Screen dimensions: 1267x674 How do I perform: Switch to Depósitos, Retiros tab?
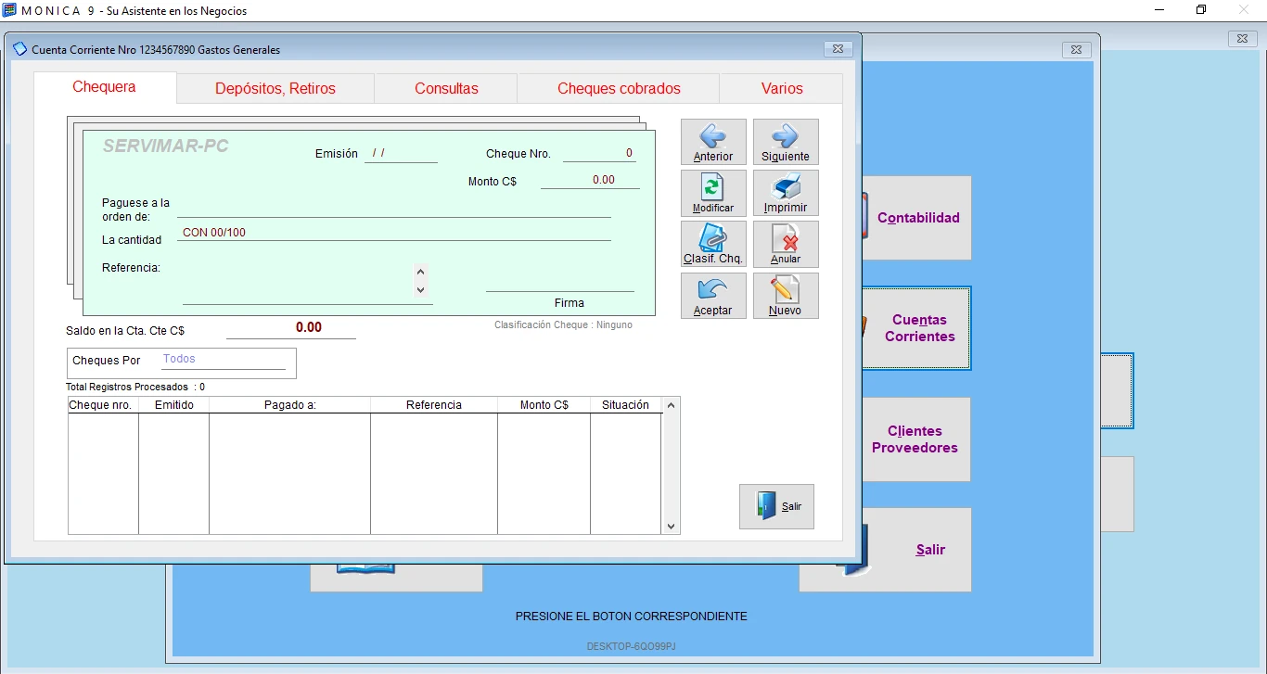click(275, 89)
